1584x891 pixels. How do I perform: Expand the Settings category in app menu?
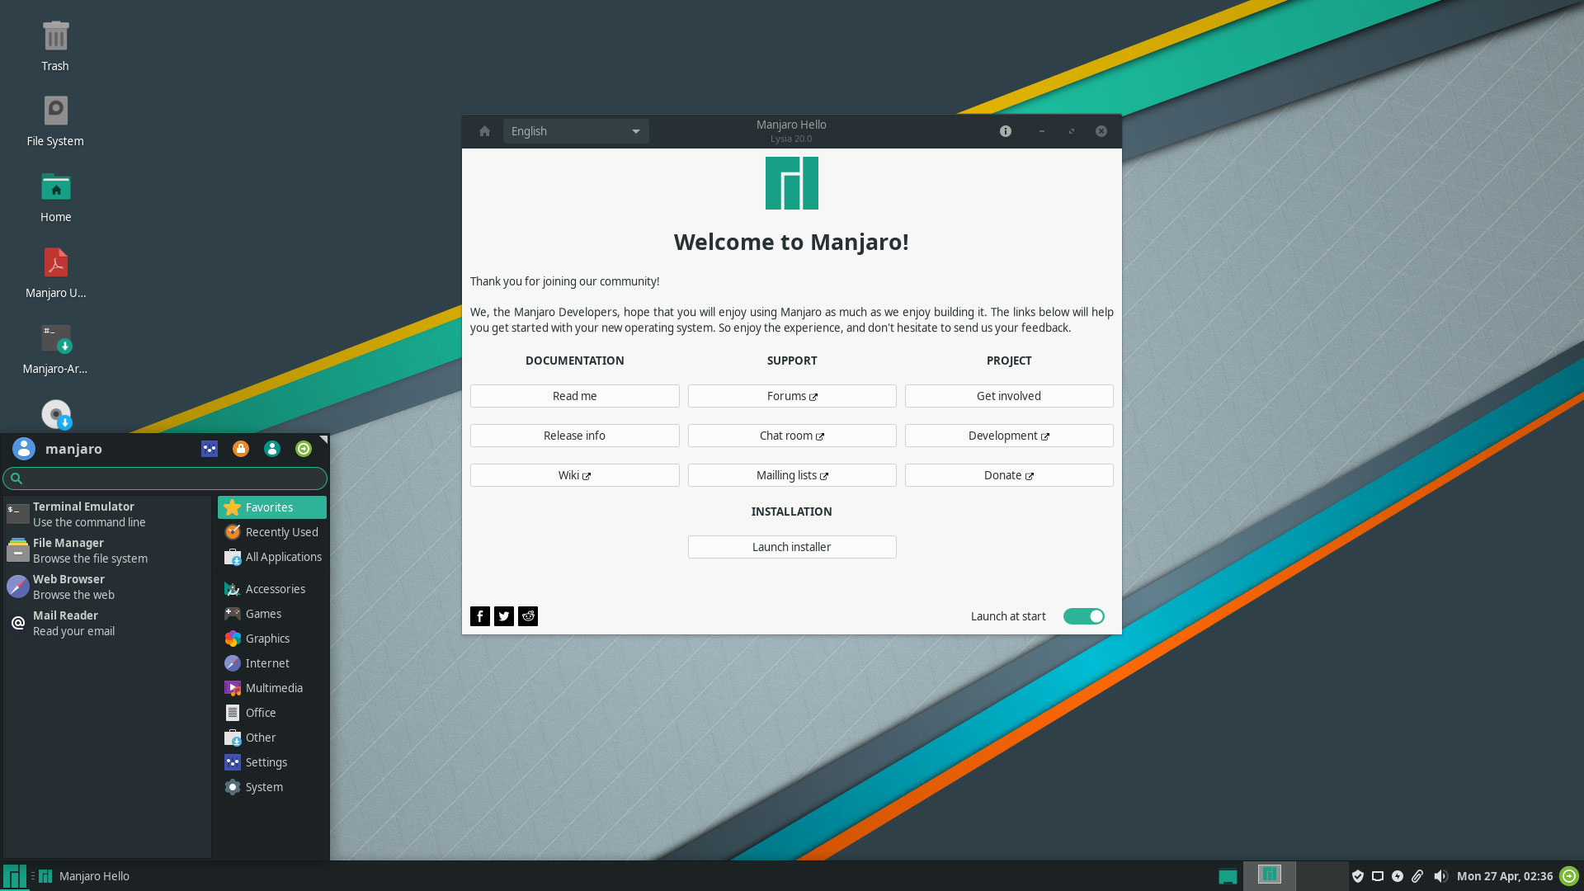(x=266, y=761)
